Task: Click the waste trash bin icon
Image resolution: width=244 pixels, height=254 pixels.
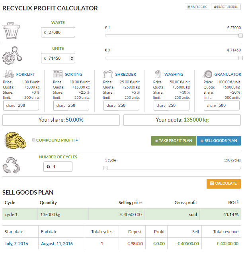Action: coord(14,30)
